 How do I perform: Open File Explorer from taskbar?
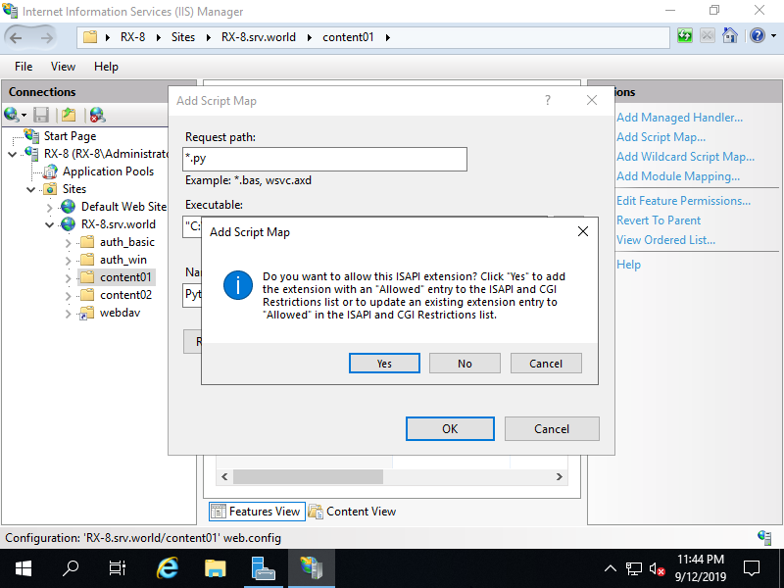click(216, 568)
